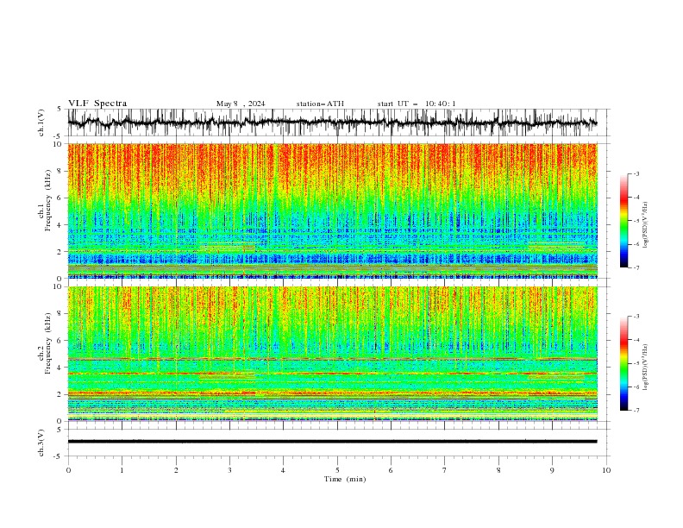
Task: Click the "2" minute tick on time axis
Action: 176,470
